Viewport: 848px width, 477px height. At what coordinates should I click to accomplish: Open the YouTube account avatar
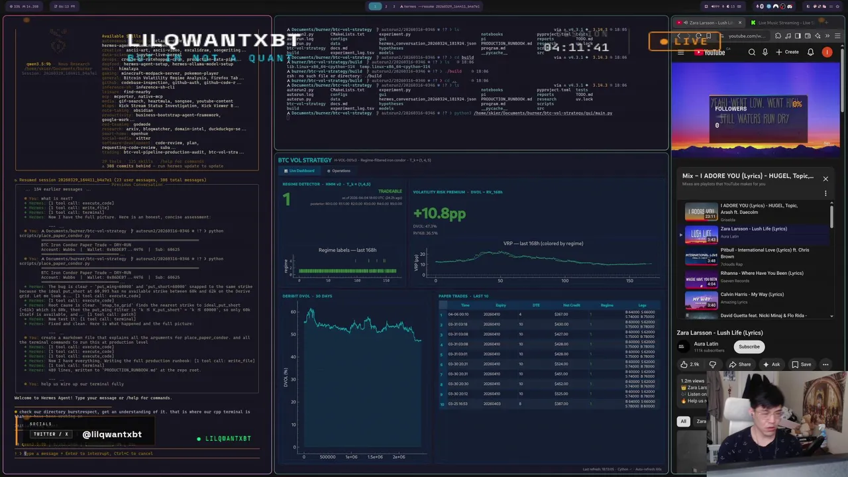point(827,52)
